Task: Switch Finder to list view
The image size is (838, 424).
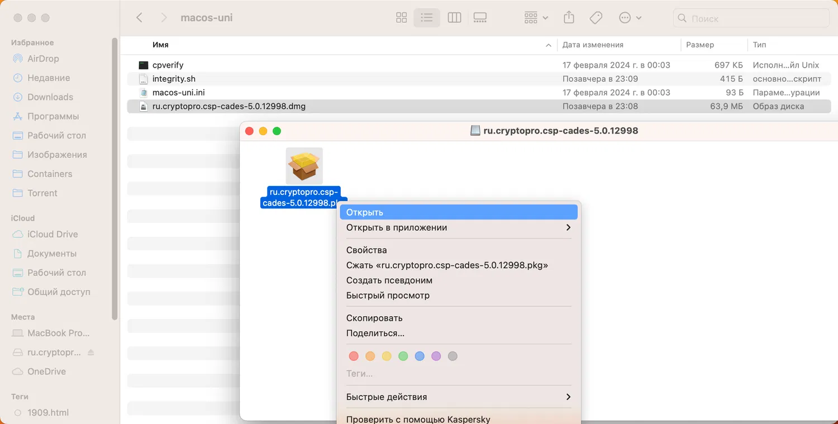Action: coord(427,18)
